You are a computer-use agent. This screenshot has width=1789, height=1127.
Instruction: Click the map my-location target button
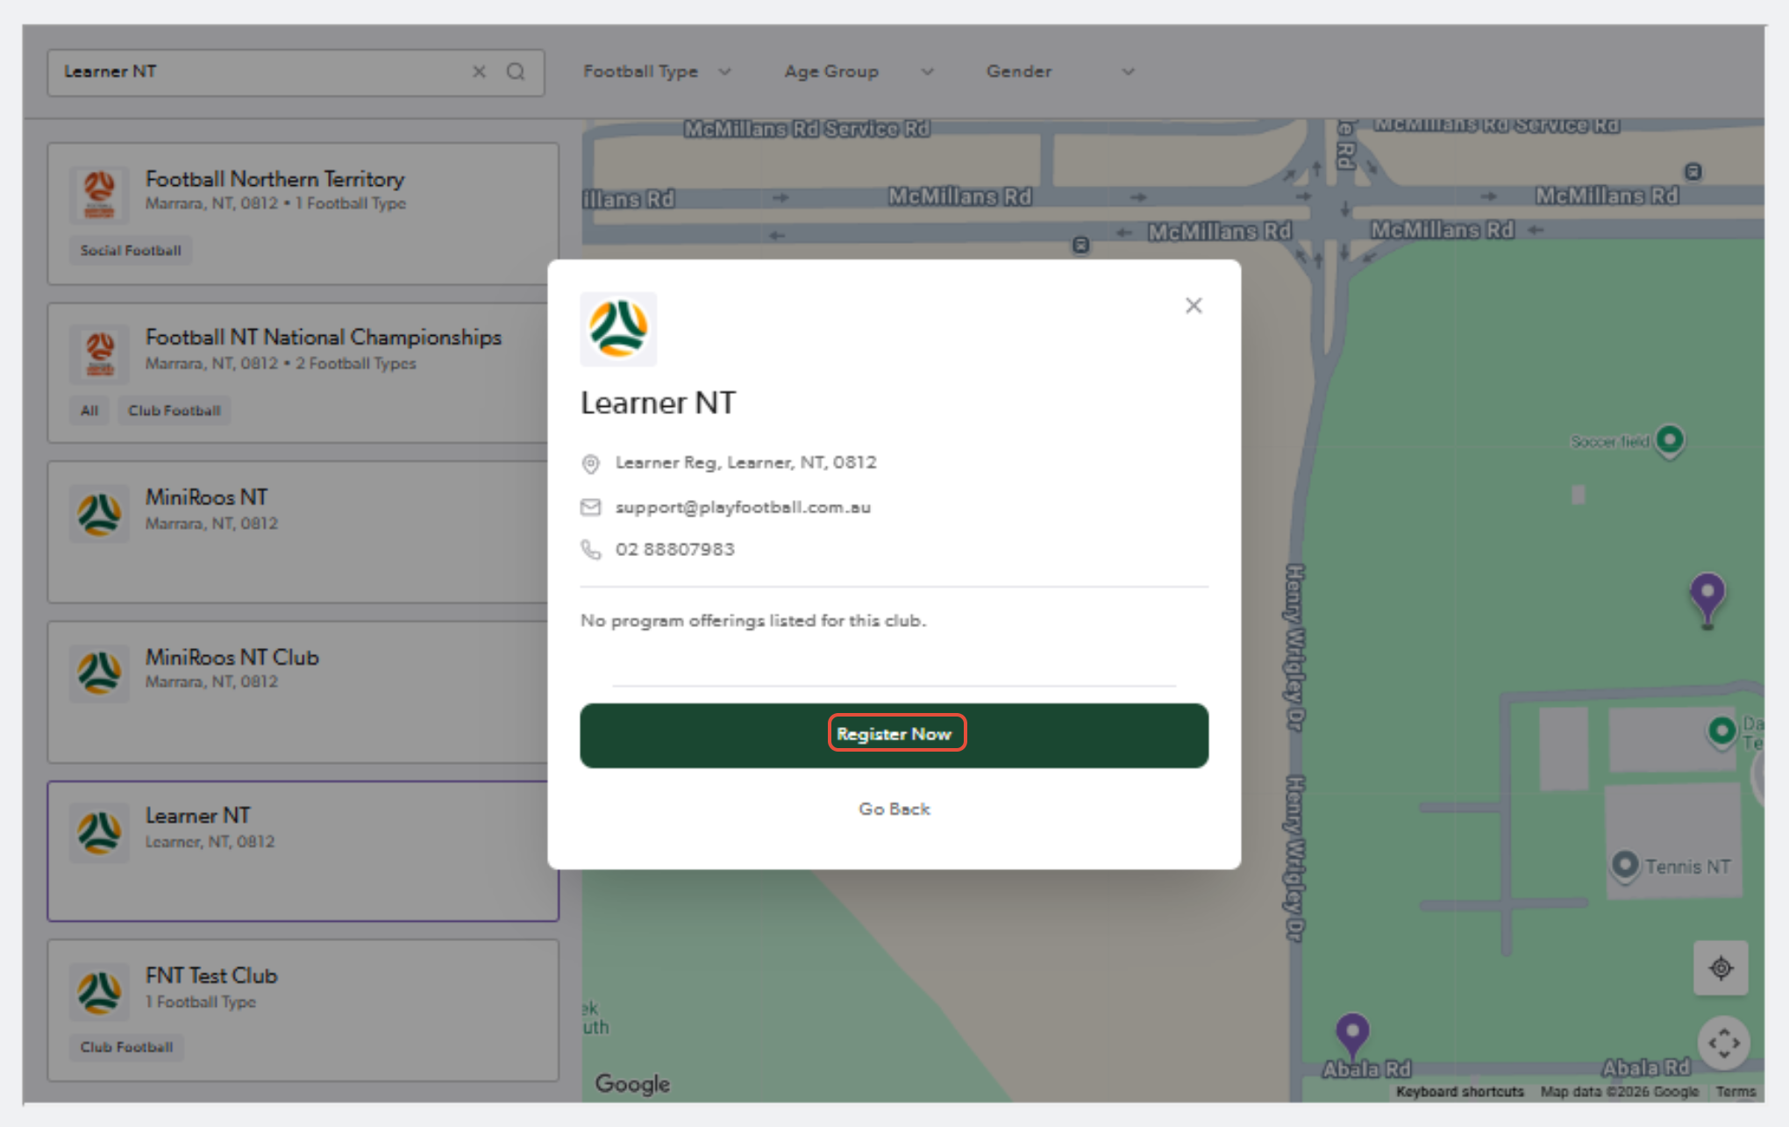pyautogui.click(x=1721, y=968)
